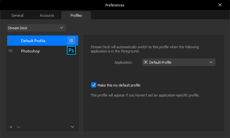Click the grid icon inside Application dropdown
230x138 pixels.
(x=146, y=62)
